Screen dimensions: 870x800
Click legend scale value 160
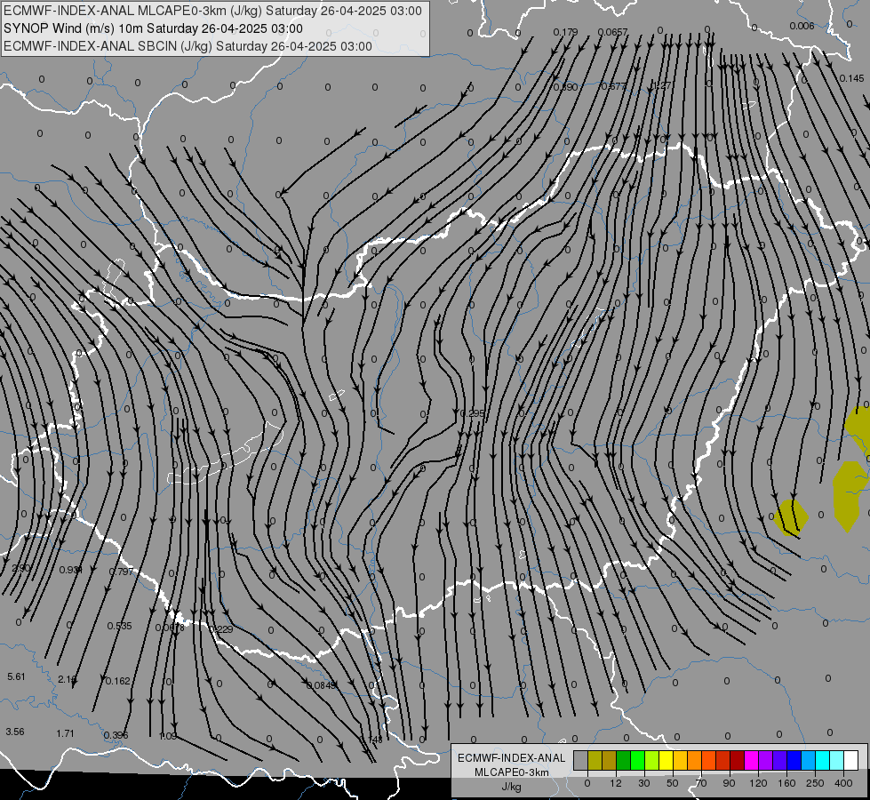pyautogui.click(x=786, y=783)
